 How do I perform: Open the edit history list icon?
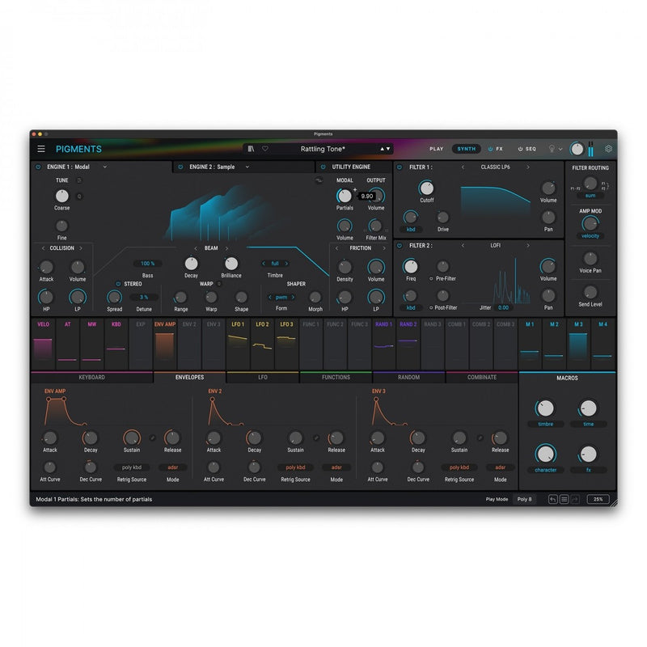coord(565,499)
